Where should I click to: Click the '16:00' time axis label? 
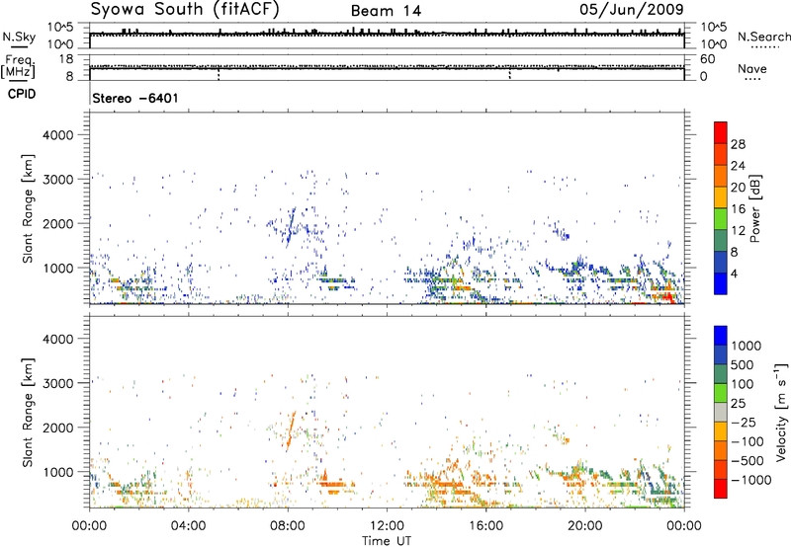click(485, 526)
